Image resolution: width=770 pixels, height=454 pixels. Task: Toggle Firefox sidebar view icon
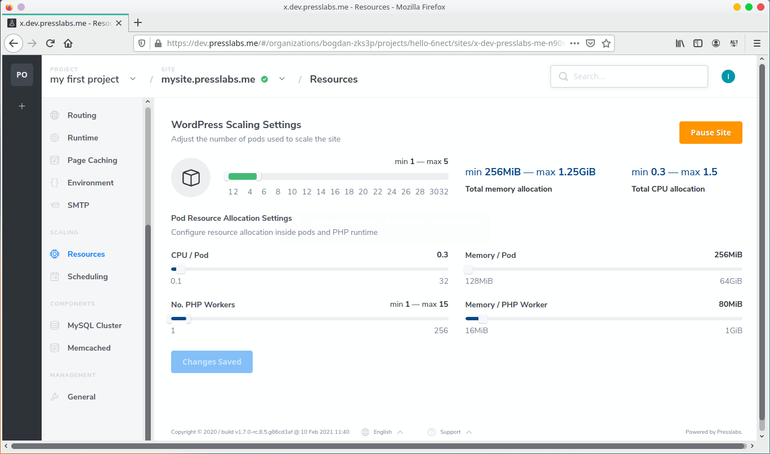tap(698, 43)
